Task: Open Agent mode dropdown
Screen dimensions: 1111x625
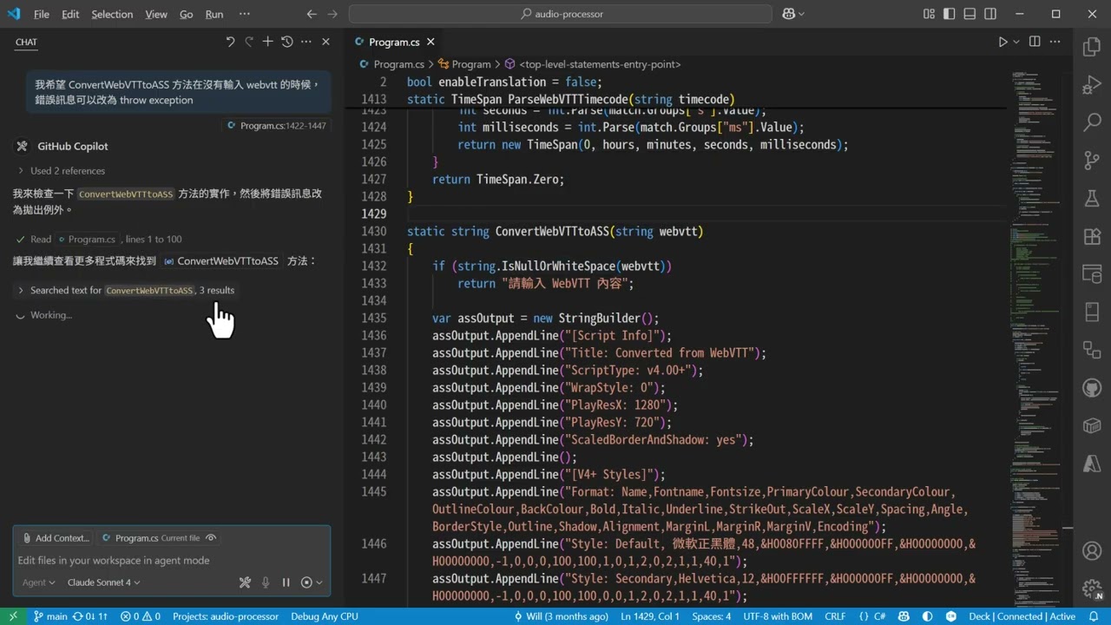Action: (x=38, y=582)
